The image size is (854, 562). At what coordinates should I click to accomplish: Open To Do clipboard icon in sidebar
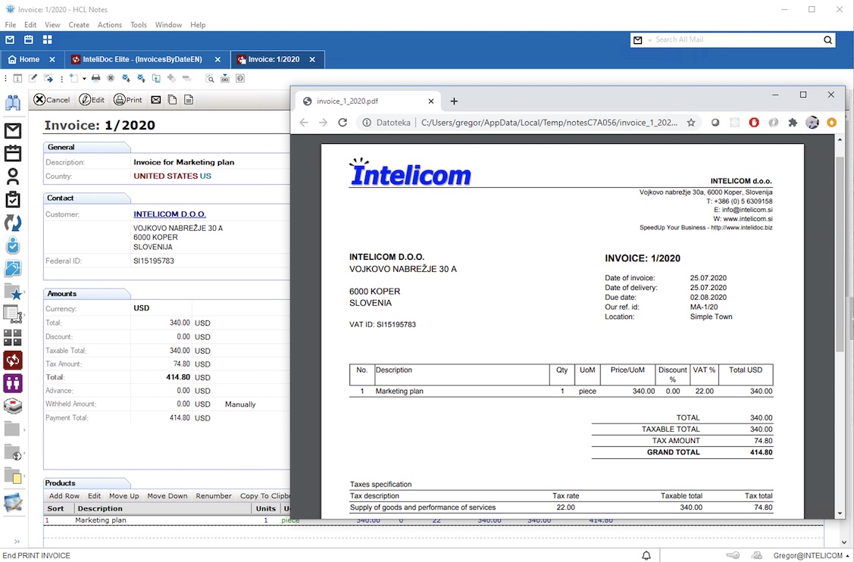(x=13, y=199)
